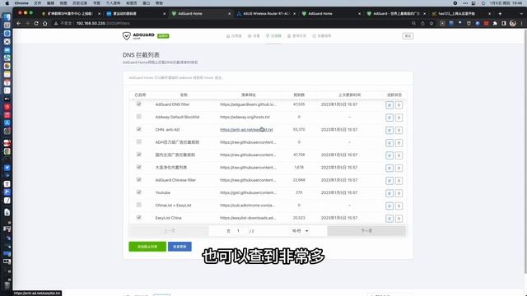This screenshot has width=527, height=296.
Task: Uncheck the CHN anti-AD list
Action: tap(139, 129)
